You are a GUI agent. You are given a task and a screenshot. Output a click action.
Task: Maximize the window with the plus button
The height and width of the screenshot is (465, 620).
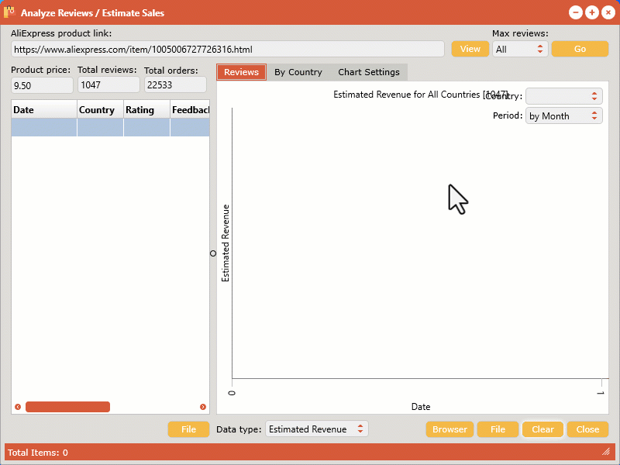point(591,12)
